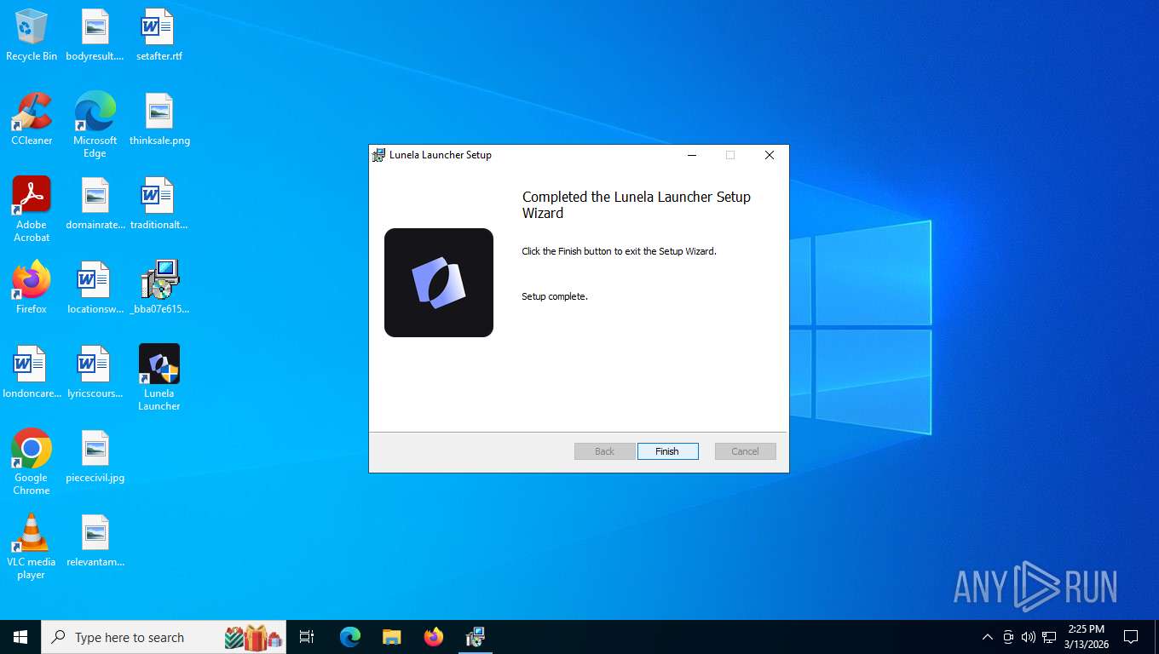Image resolution: width=1159 pixels, height=654 pixels.
Task: Close the Lunela Launcher Setup window
Action: [769, 155]
